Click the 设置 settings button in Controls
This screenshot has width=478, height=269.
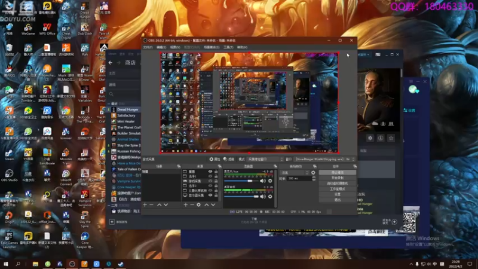338,194
